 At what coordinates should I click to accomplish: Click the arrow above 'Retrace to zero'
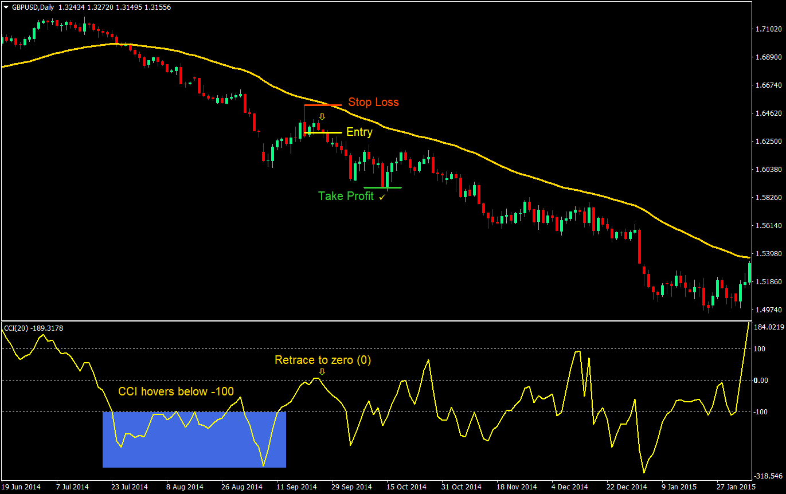(x=322, y=372)
